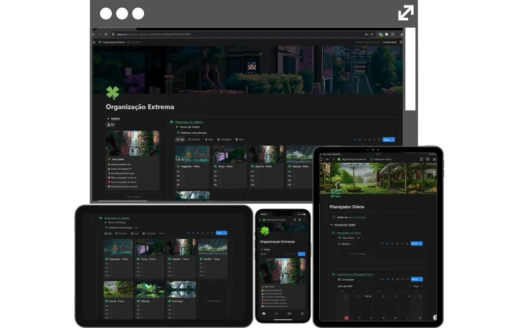Viewport: 518px width, 328px height.
Task: Open the Notion sidebar hamburger menu on desktop
Action: click(94, 42)
